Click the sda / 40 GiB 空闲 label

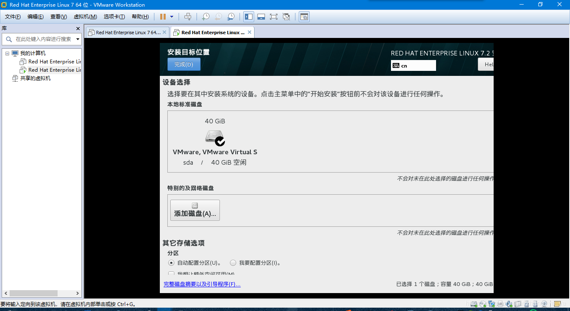[215, 163]
